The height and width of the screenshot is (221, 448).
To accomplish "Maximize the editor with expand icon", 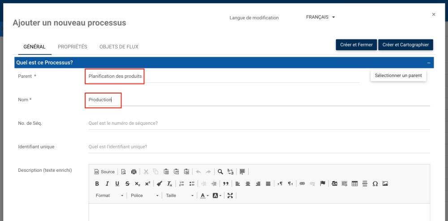I will 230,195.
